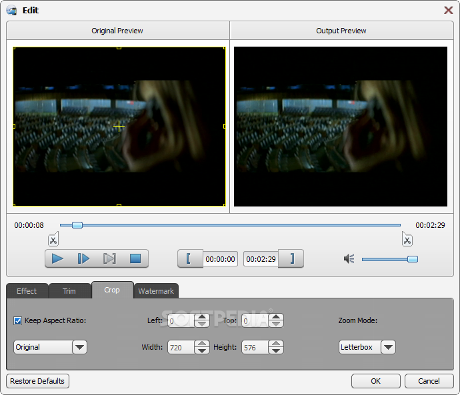
Task: Set trim start with left bracket button
Action: (x=190, y=258)
